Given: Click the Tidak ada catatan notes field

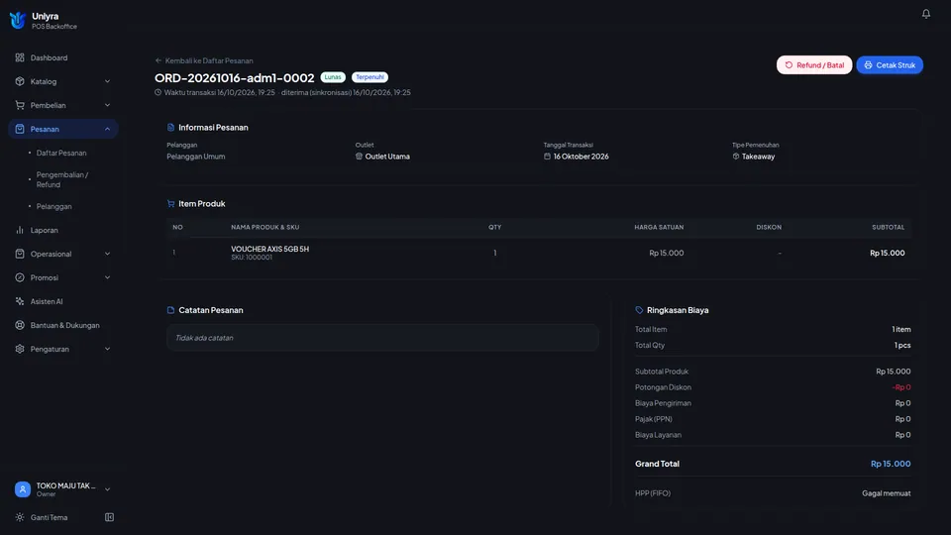Looking at the screenshot, I should (x=382, y=337).
